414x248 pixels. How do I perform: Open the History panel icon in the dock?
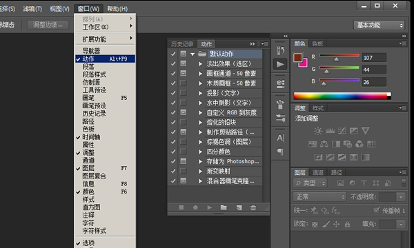280,50
